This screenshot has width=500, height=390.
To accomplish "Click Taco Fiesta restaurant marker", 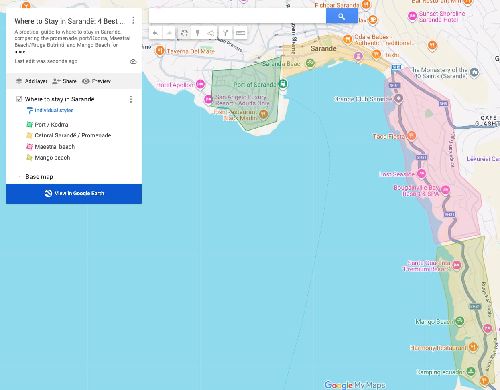I will point(411,136).
